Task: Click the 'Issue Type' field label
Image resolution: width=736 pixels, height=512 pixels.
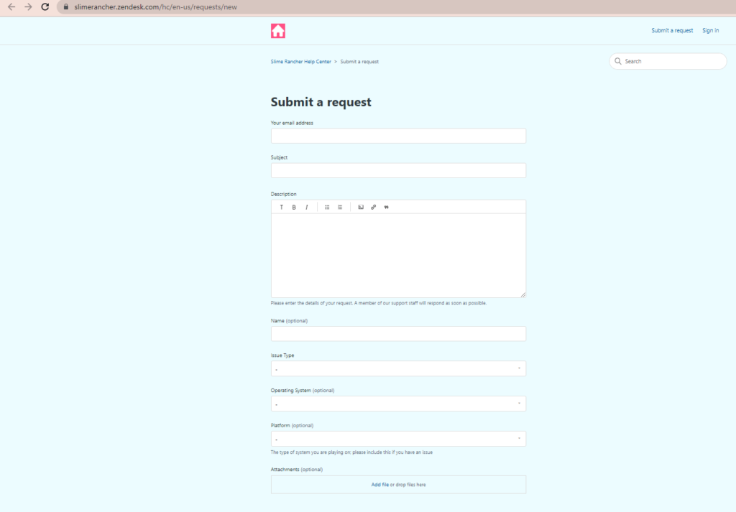Action: pyautogui.click(x=282, y=355)
